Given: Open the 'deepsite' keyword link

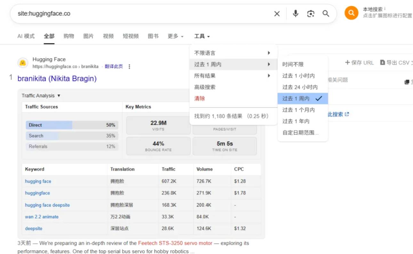Looking at the screenshot, I should click(x=34, y=229).
